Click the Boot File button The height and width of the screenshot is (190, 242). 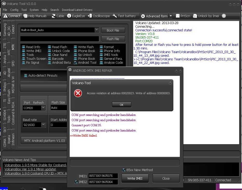113,30
